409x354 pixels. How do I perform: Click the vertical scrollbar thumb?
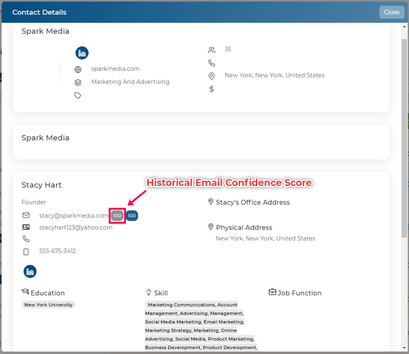point(404,138)
